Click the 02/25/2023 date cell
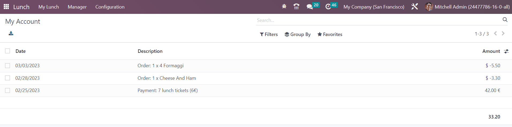Image resolution: width=512 pixels, height=127 pixels. click(x=27, y=90)
